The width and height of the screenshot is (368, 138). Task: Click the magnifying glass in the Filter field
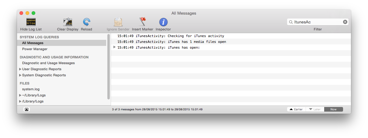(x=291, y=22)
